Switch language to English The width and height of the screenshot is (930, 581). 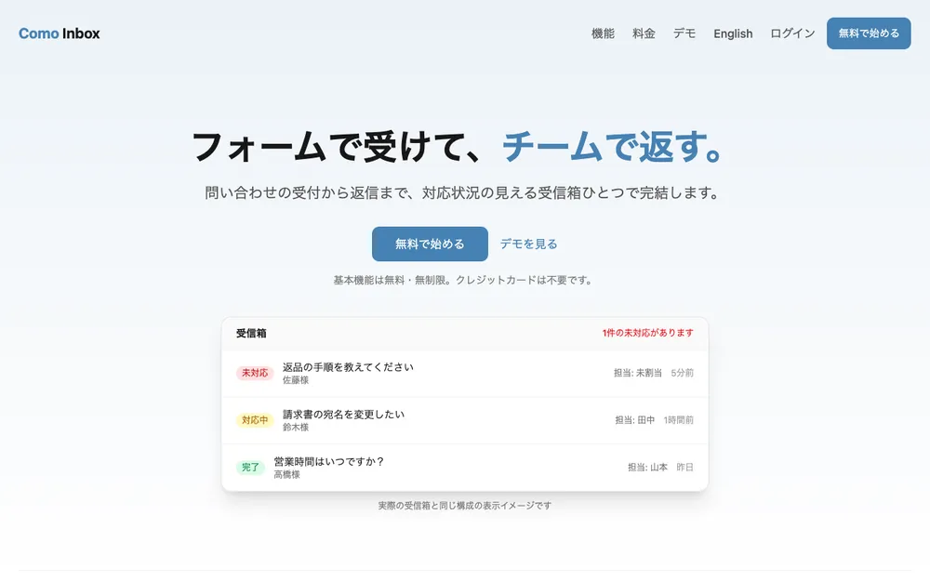tap(733, 33)
